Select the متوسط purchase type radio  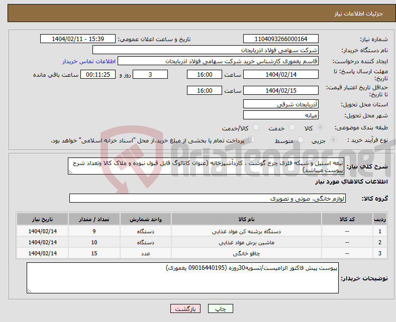point(301,140)
